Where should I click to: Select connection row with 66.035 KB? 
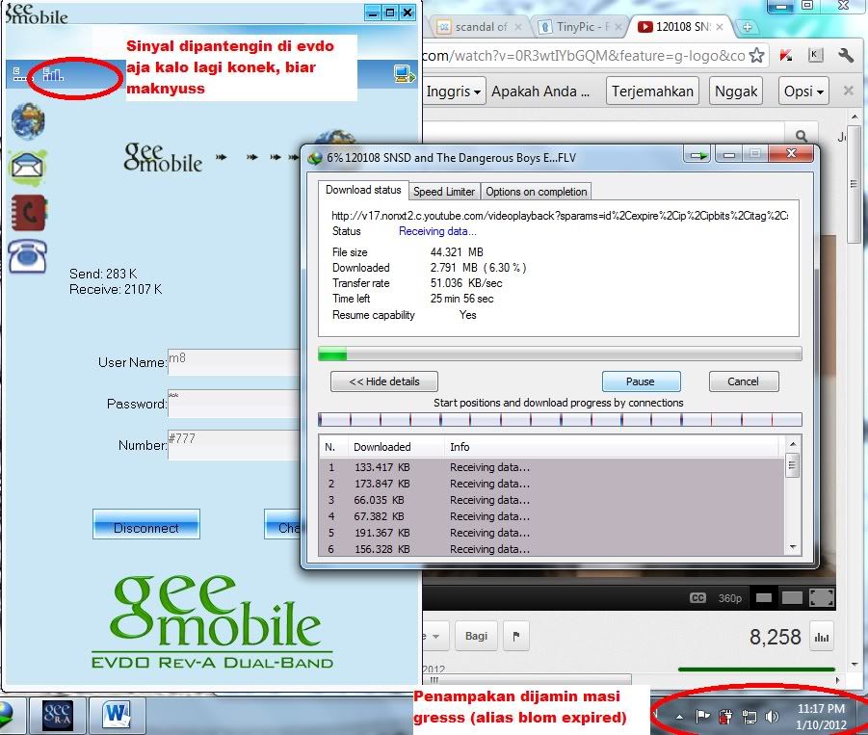[551, 500]
